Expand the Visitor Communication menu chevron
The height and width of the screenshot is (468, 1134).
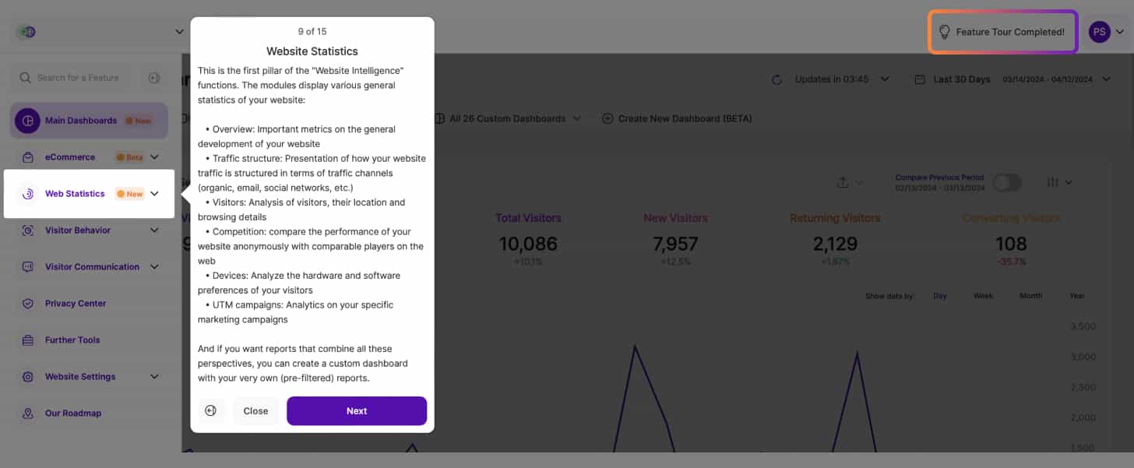[x=154, y=267]
